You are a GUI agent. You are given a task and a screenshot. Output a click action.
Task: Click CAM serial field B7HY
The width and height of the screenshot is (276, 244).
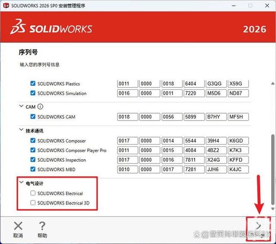pyautogui.click(x=216, y=117)
